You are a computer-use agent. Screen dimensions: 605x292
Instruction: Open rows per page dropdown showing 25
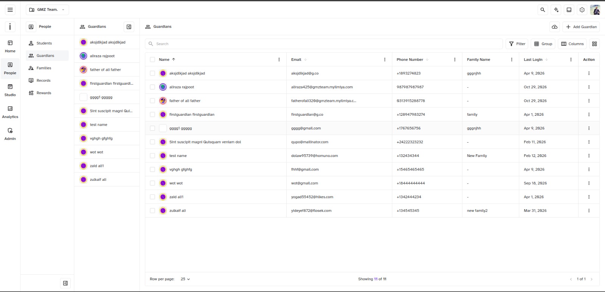[x=185, y=279]
